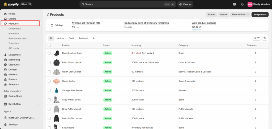Switch to the Archived tab

(x=83, y=38)
